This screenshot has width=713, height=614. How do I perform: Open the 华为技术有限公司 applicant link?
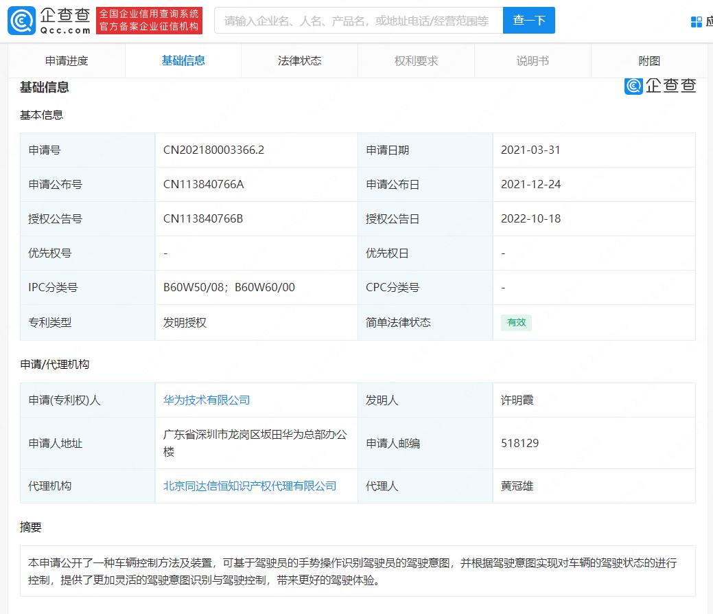207,400
